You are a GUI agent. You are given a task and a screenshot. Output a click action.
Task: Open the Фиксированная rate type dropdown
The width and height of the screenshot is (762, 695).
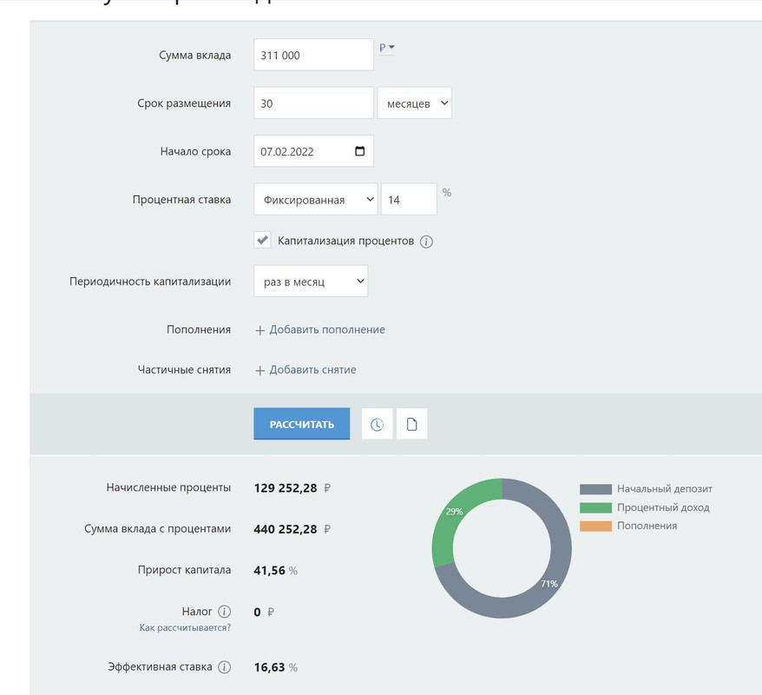[315, 200]
